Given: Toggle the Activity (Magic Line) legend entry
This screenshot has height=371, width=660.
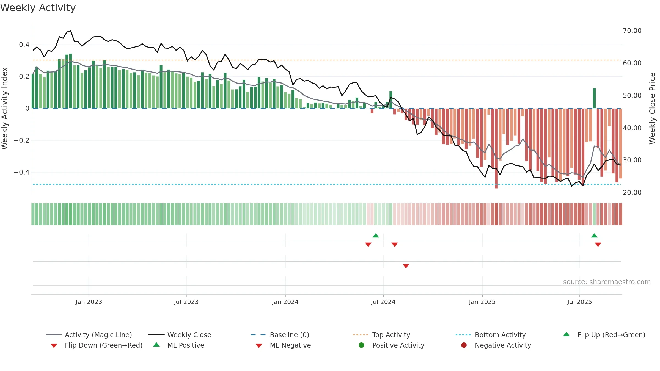Looking at the screenshot, I should point(89,335).
